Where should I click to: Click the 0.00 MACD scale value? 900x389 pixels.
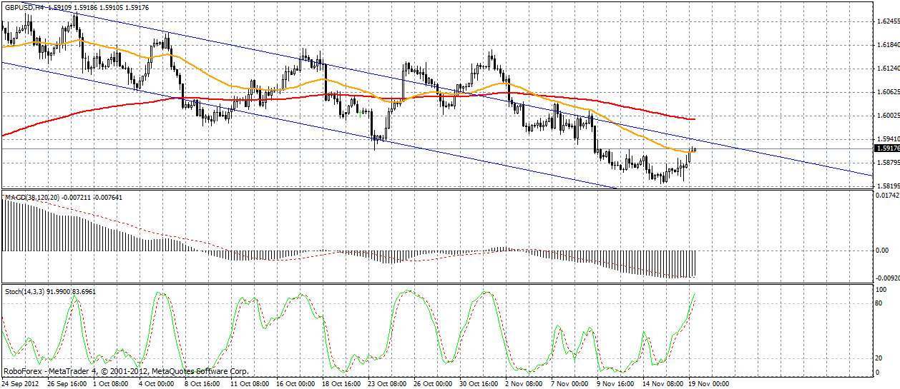pos(883,251)
